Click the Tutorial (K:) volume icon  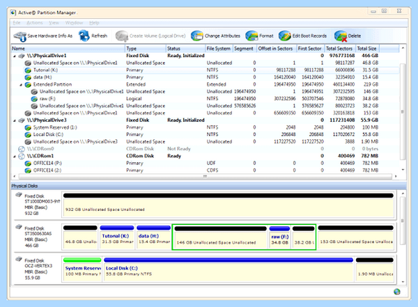click(x=28, y=70)
